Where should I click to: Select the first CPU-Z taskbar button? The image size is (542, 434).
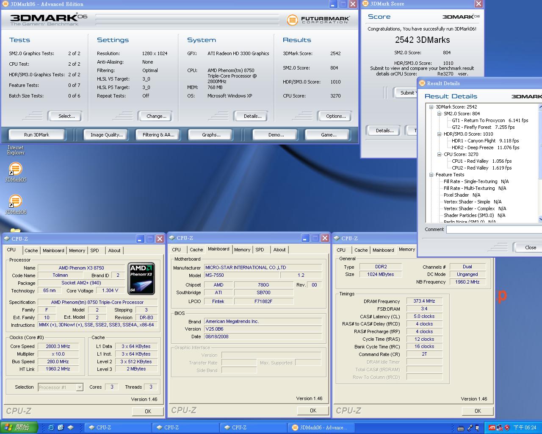(118, 428)
